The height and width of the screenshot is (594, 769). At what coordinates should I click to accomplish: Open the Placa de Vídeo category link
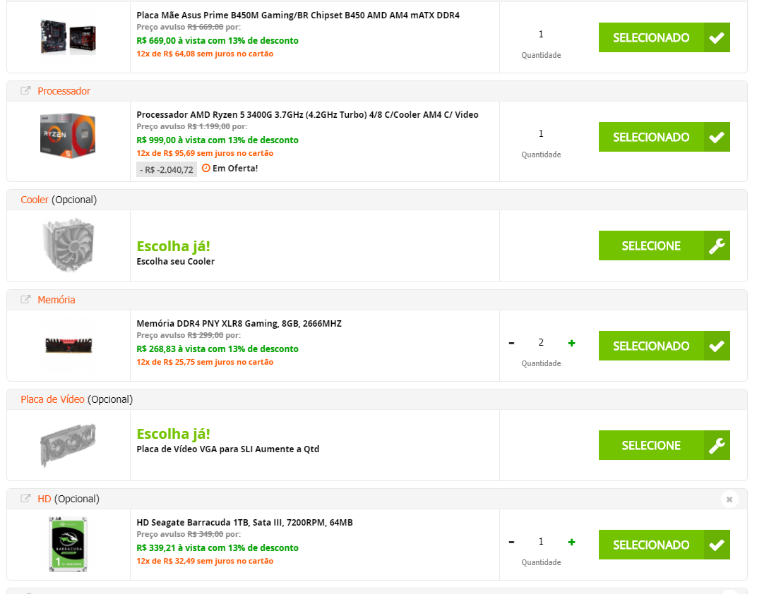[x=52, y=399]
